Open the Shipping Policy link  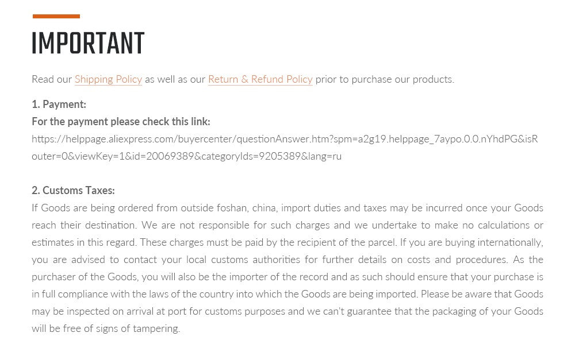pos(108,79)
